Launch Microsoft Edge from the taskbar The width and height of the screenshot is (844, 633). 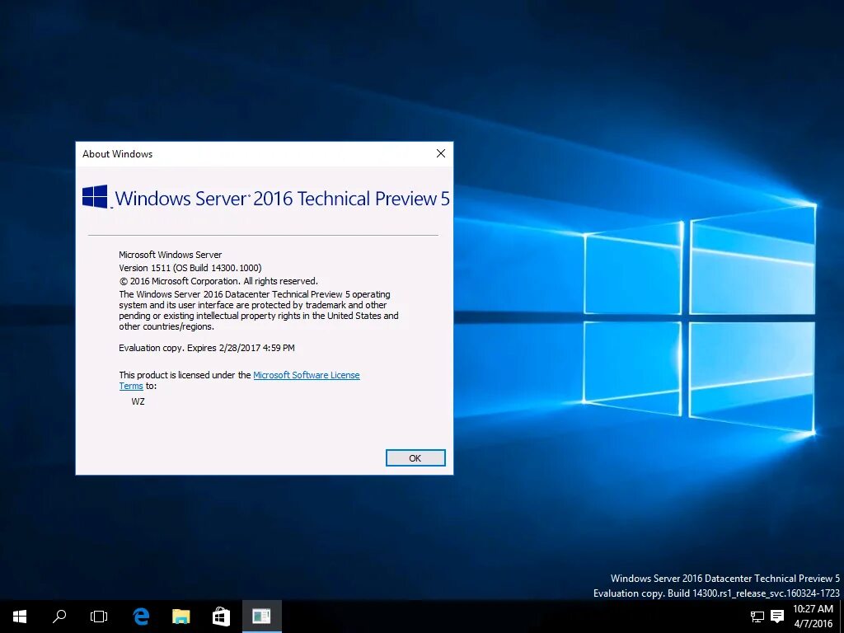[x=141, y=617]
